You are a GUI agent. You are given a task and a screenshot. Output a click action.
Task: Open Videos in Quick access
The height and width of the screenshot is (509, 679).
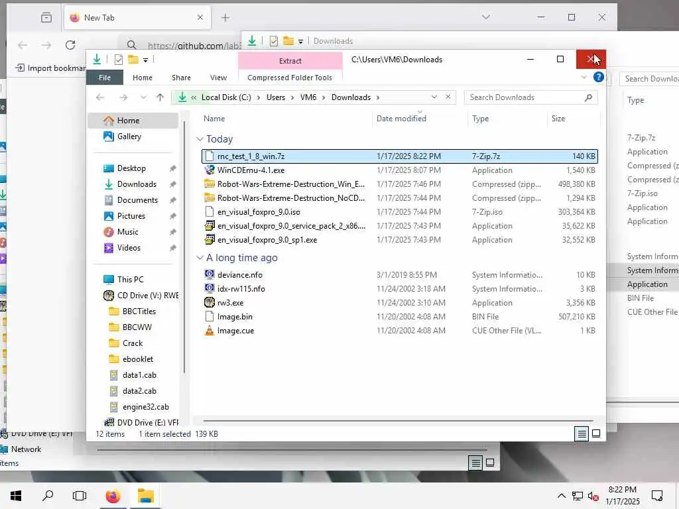coord(129,248)
